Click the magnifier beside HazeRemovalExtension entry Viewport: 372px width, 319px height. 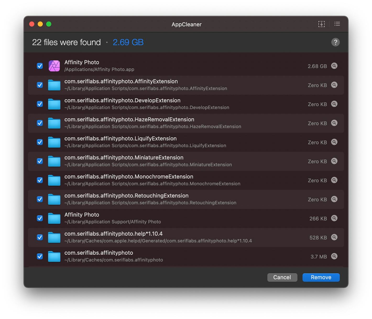(x=334, y=123)
